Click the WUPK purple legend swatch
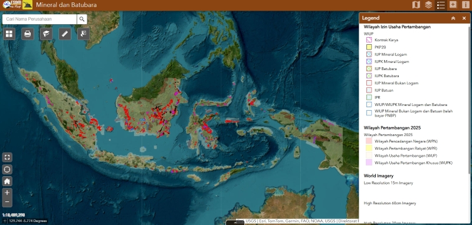The height and width of the screenshot is (225, 472). pyautogui.click(x=369, y=163)
